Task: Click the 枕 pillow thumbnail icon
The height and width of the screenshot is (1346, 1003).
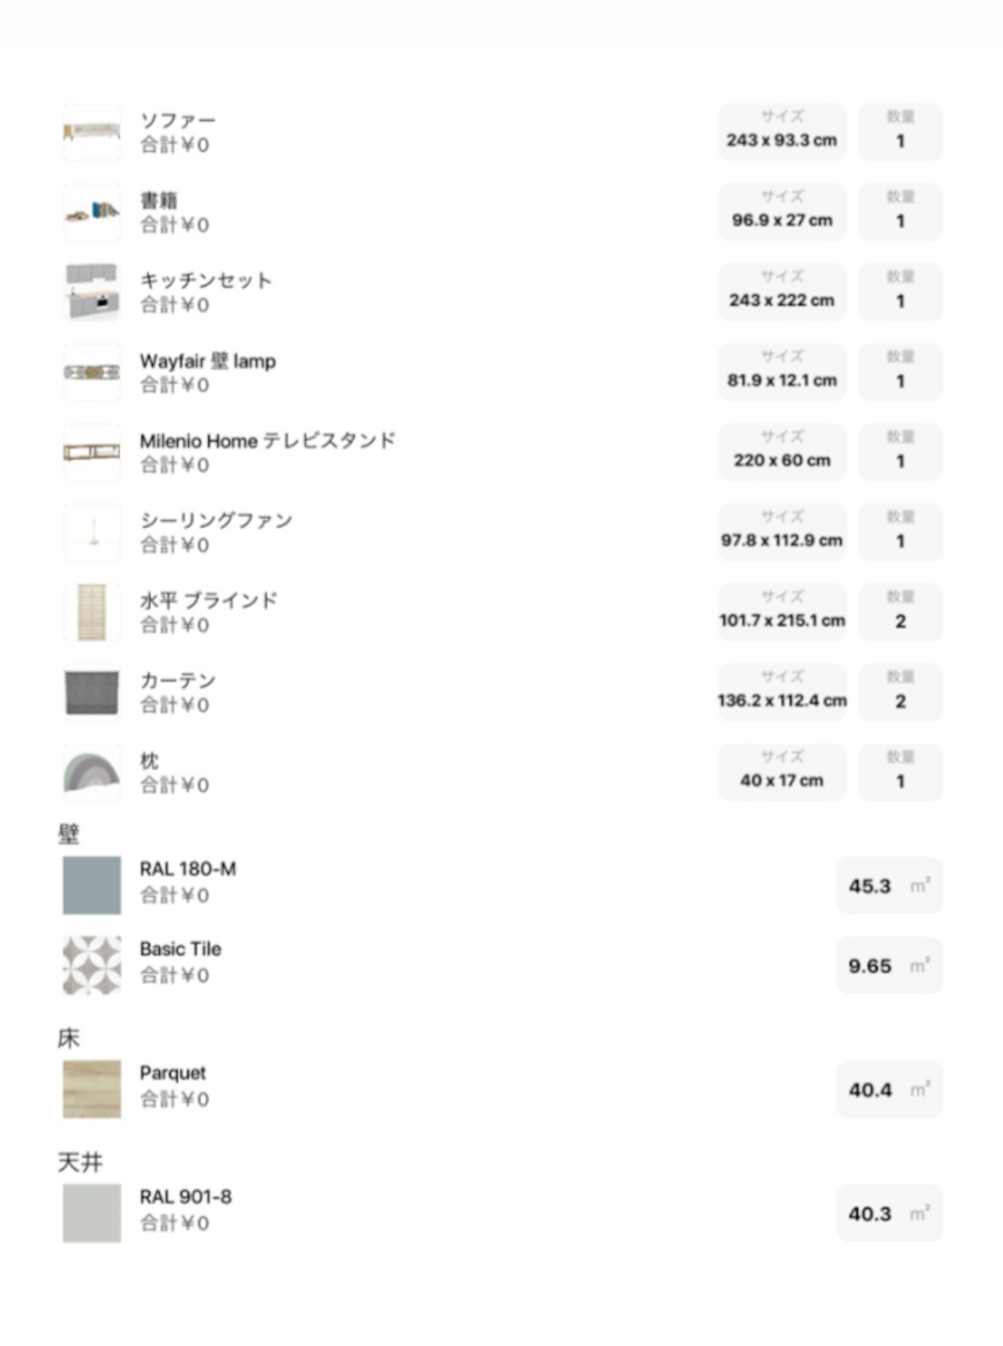Action: coord(92,772)
